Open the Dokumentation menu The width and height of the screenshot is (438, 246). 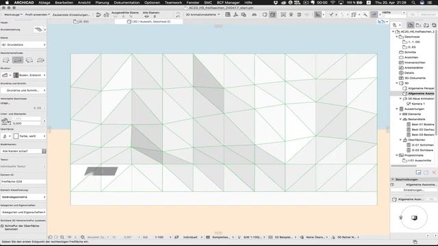(127, 3)
